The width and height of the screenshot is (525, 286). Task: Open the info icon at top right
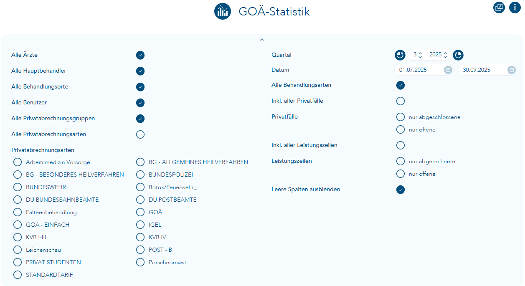click(515, 8)
